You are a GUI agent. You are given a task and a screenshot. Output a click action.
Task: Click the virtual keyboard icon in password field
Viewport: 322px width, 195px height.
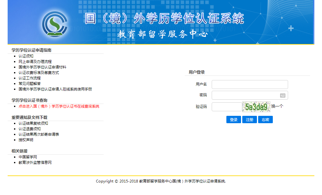tap(283, 95)
